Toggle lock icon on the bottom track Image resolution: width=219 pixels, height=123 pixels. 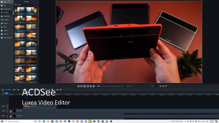click(8, 117)
